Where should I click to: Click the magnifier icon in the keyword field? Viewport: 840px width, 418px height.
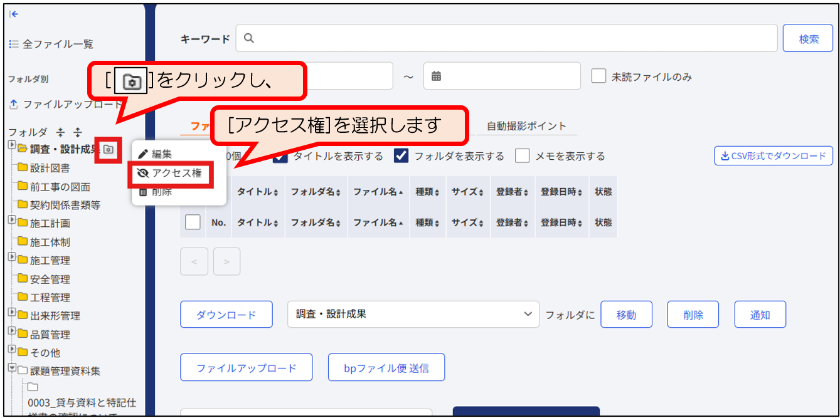pyautogui.click(x=248, y=39)
